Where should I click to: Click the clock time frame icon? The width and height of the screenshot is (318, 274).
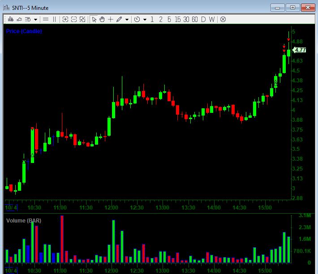tap(137, 19)
